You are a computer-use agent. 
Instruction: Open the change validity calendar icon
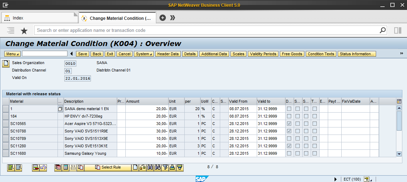point(58,167)
